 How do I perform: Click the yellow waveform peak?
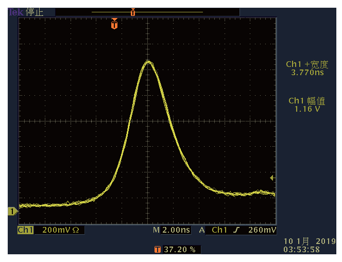[x=148, y=62]
